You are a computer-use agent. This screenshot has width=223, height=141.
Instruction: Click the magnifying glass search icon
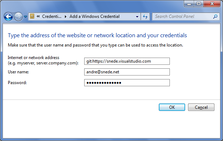point(215,16)
